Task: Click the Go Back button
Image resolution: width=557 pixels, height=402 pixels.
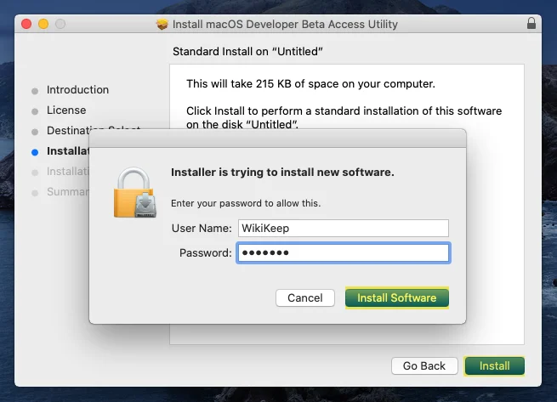Action: (424, 365)
